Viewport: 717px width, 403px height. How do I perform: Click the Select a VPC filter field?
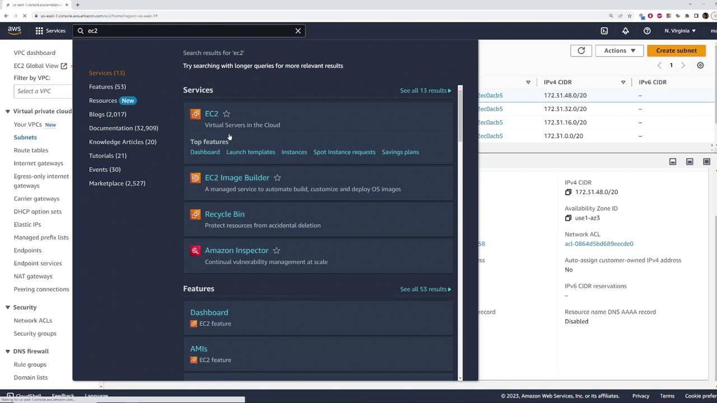(43, 91)
